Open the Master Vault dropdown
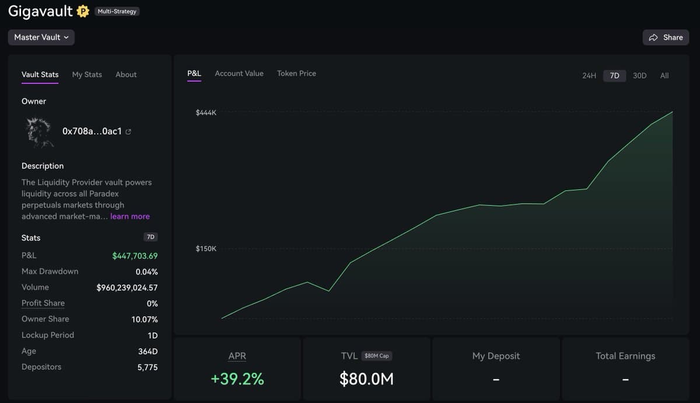This screenshot has width=700, height=403. point(41,37)
